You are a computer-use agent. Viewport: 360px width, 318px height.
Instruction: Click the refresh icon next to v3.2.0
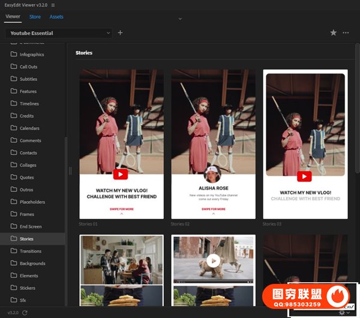point(25,313)
